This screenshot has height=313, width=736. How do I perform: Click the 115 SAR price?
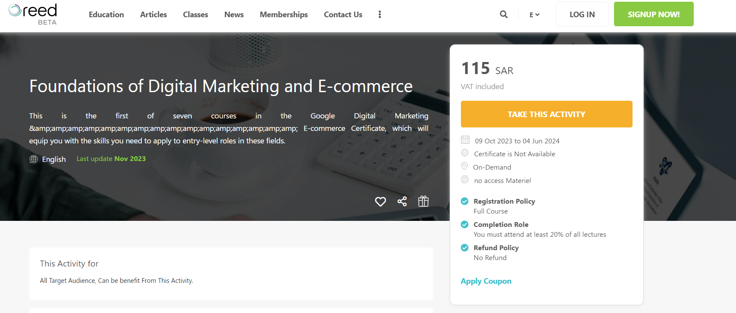click(x=487, y=68)
